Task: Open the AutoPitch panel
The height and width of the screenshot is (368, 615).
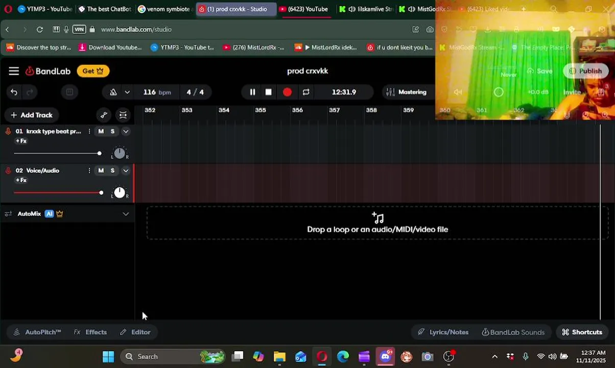Action: [37, 332]
